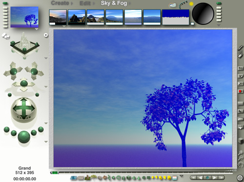Open the options triangle beside the bottom object toolbar
This screenshot has width=244, height=182.
(x=182, y=176)
